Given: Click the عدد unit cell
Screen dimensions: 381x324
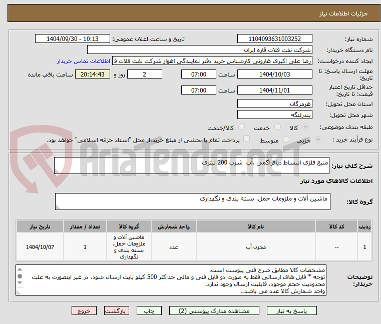Looking at the screenshot, I should (x=174, y=247).
